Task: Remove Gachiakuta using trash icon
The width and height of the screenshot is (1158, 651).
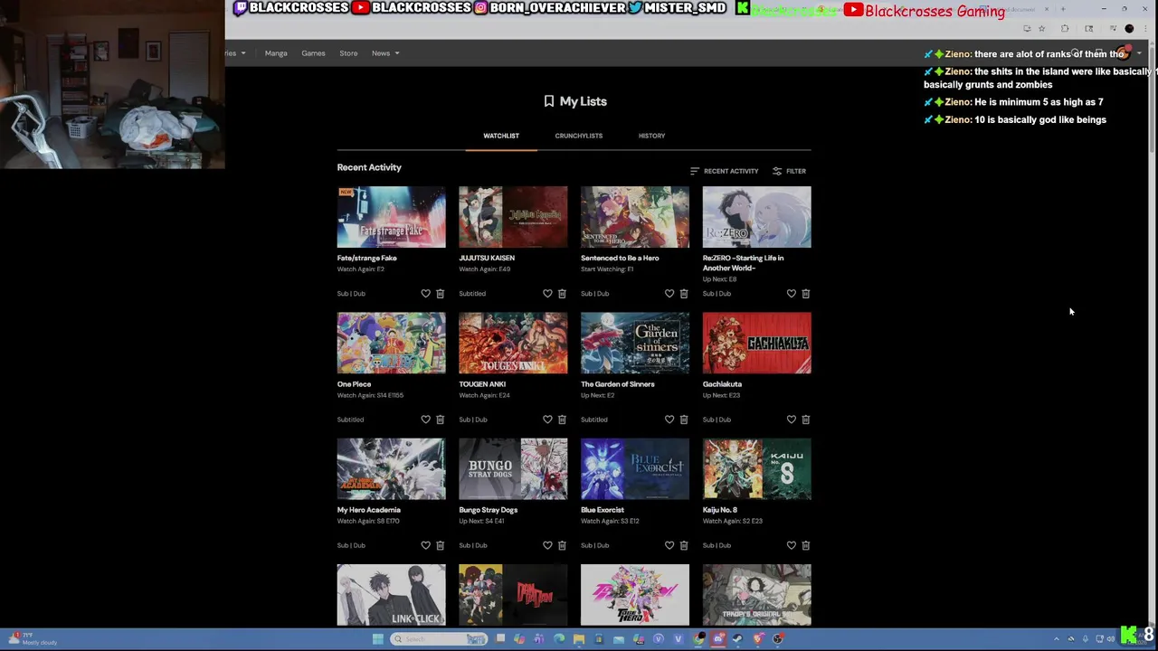Action: coord(806,420)
